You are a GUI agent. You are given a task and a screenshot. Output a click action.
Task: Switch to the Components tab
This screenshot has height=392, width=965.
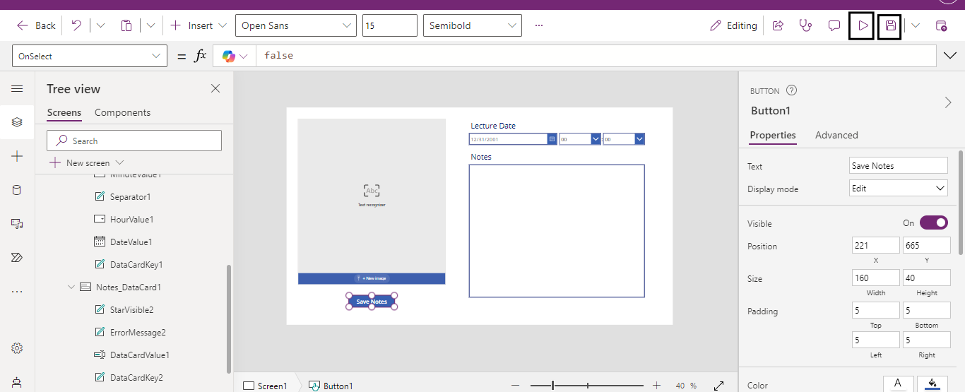pyautogui.click(x=122, y=112)
